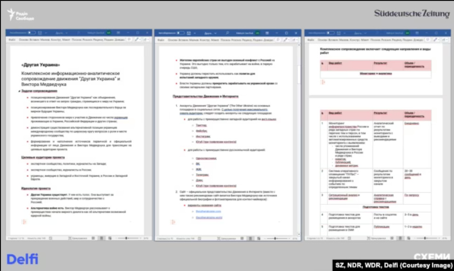The width and height of the screenshot is (454, 271).
Task: Click the zoom slider in the right window
Action: coord(426,238)
